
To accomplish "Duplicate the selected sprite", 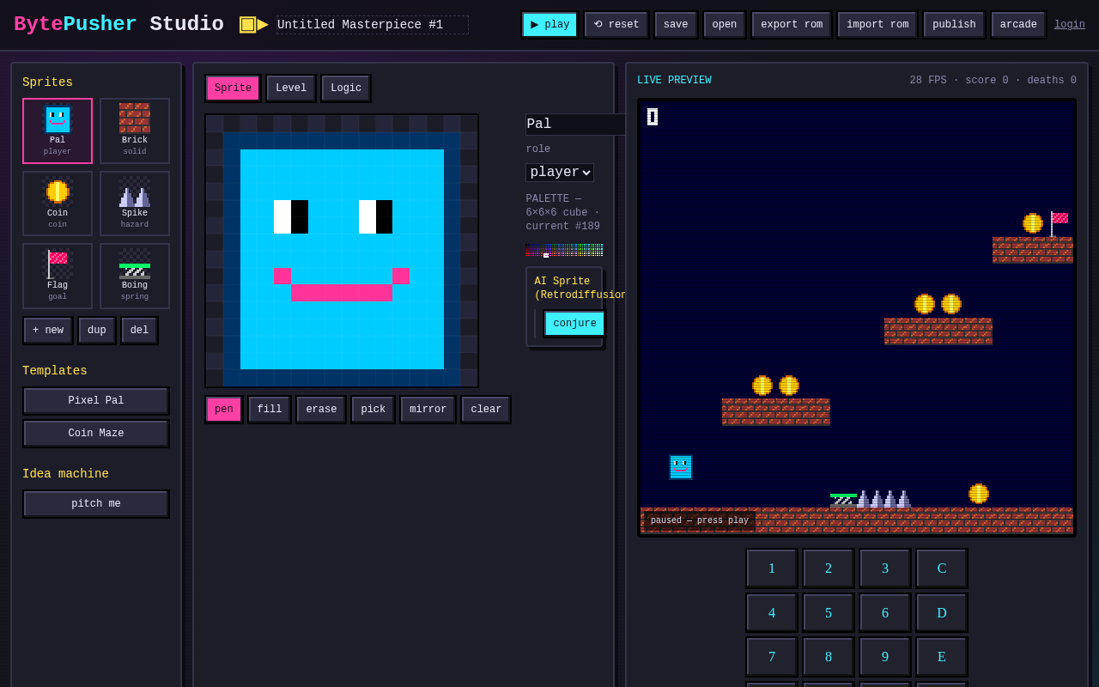I will [97, 331].
